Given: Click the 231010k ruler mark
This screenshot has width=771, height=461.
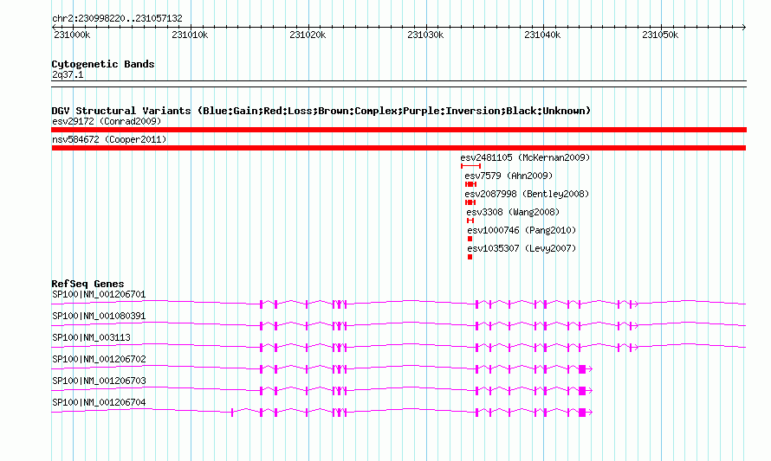Looking at the screenshot, I should coord(190,35).
